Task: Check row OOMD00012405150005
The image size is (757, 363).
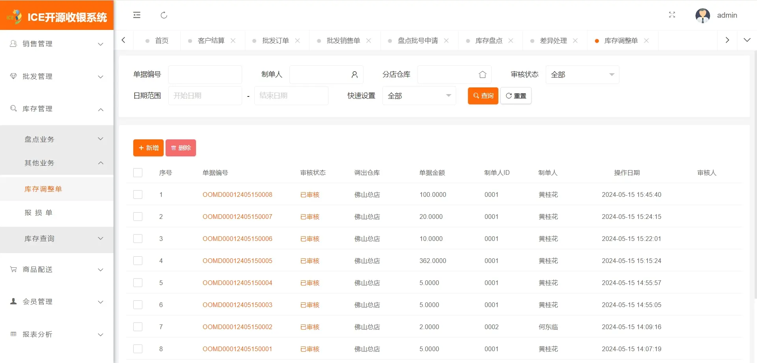Action: tap(138, 261)
